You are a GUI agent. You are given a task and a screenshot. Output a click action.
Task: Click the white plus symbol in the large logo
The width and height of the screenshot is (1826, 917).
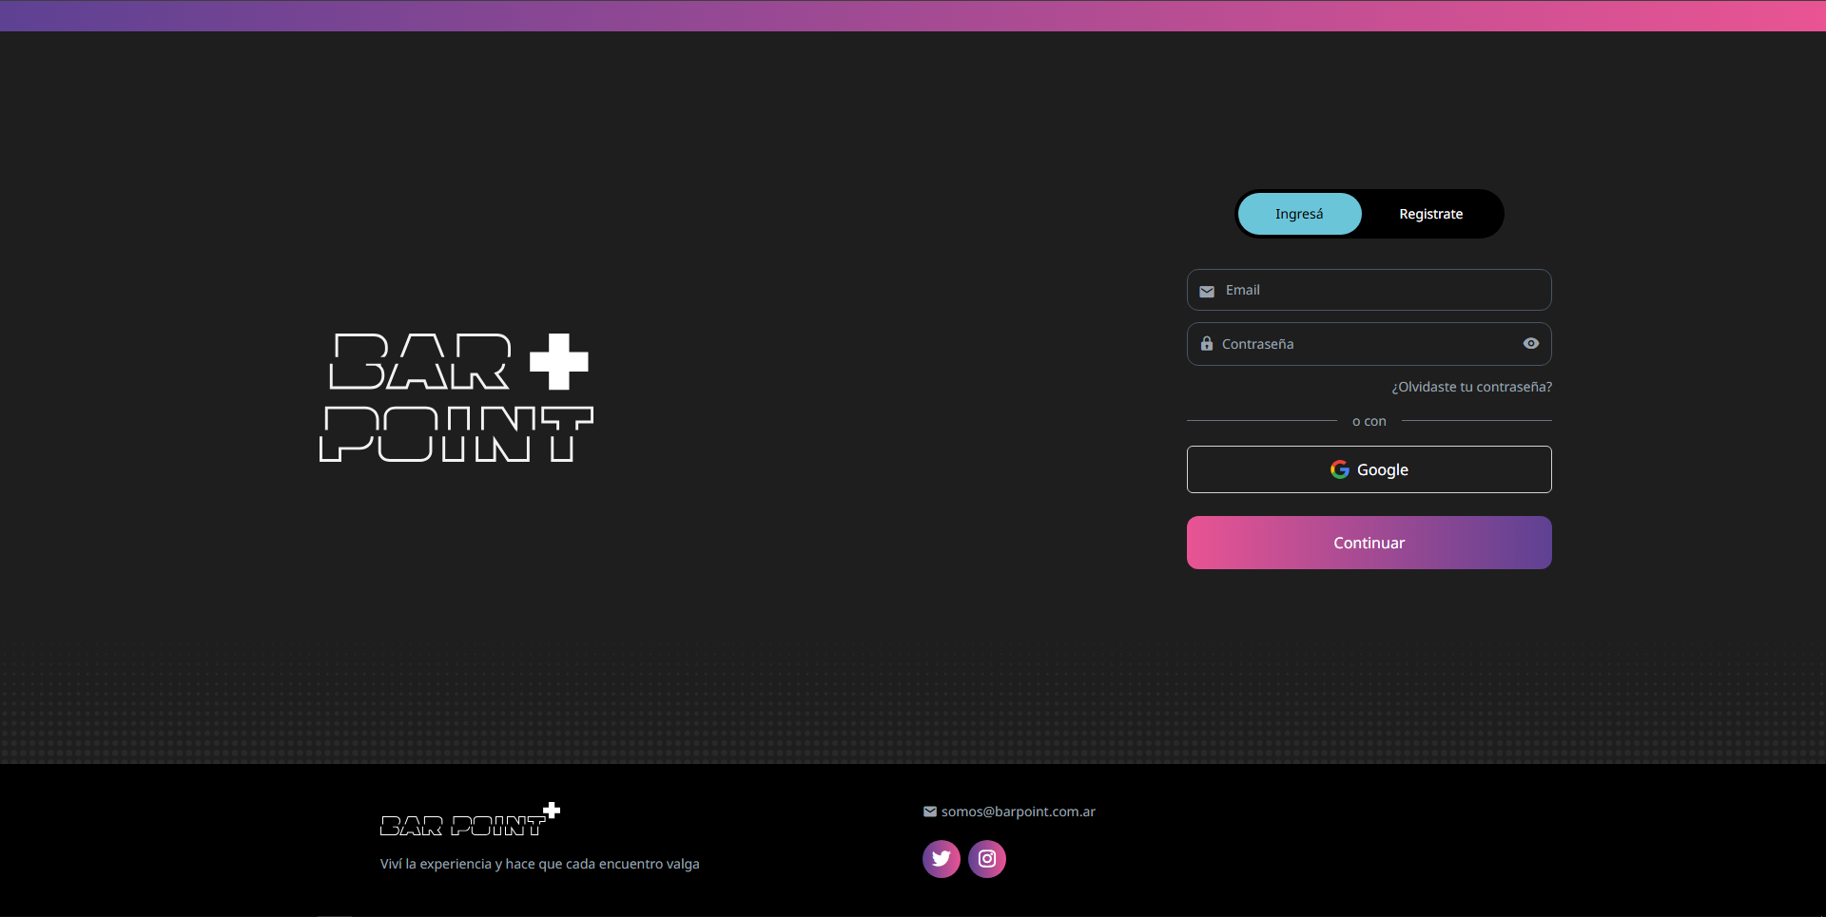coord(558,361)
